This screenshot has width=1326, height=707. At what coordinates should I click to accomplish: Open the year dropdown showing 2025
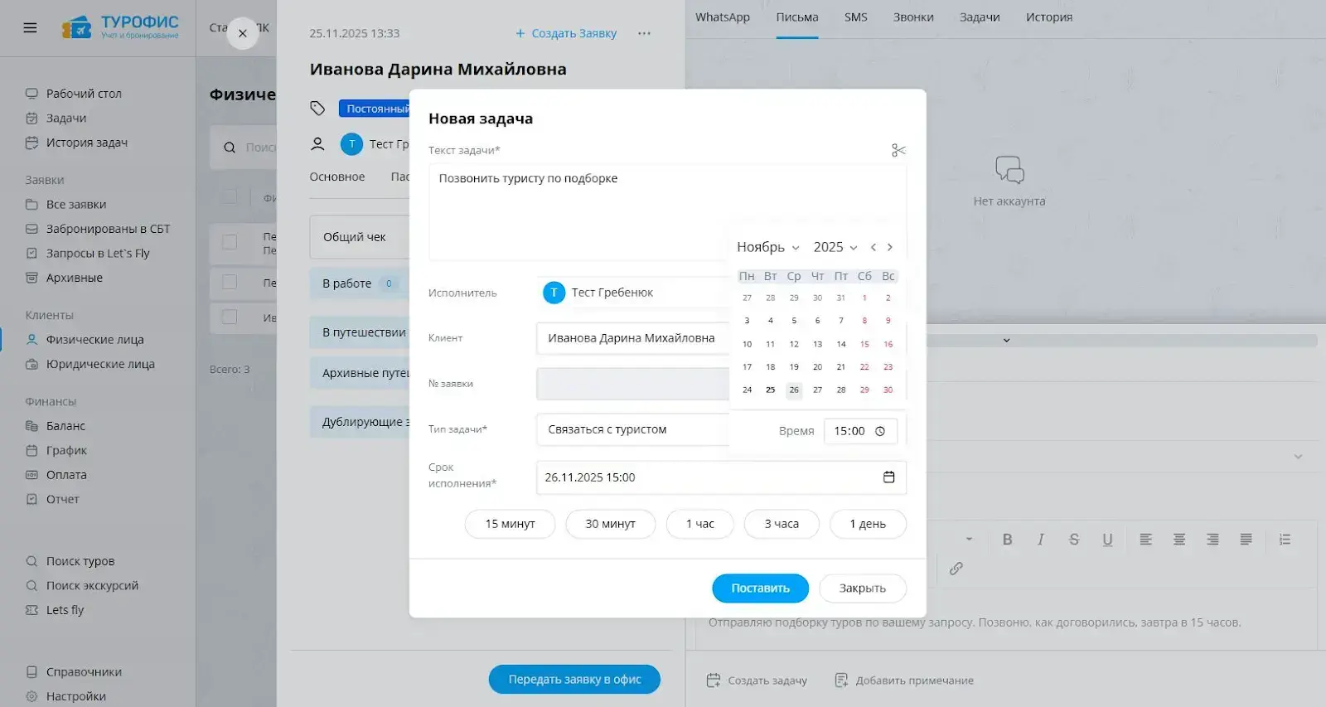coord(835,247)
